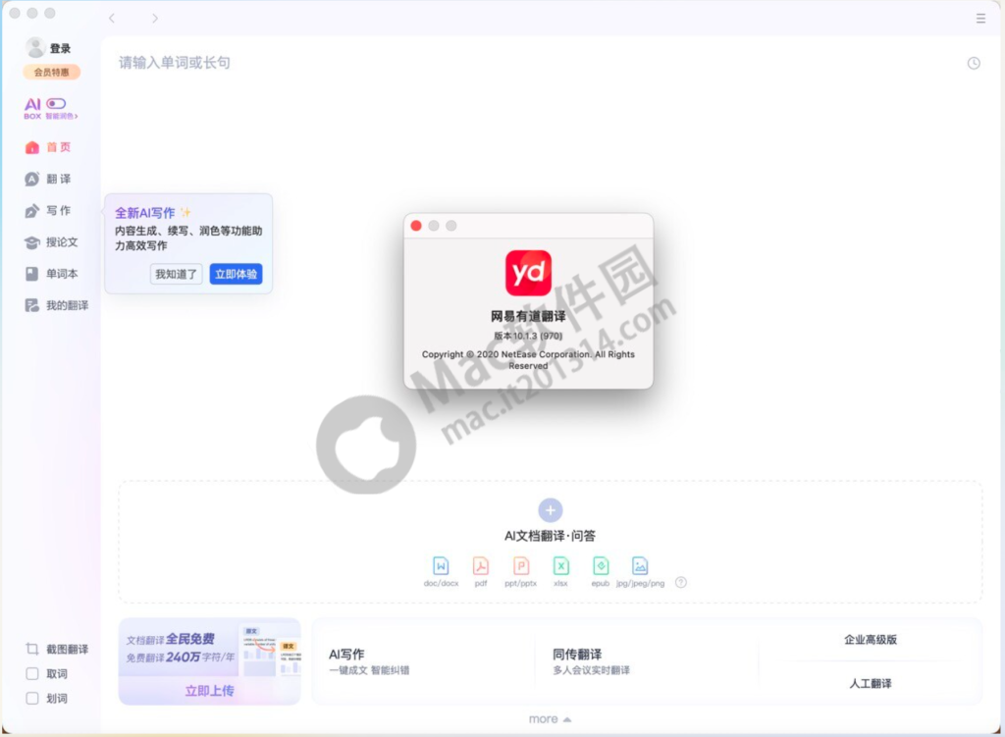Image resolution: width=1005 pixels, height=737 pixels.
Task: Open the AI写作 card
Action: tap(423, 661)
